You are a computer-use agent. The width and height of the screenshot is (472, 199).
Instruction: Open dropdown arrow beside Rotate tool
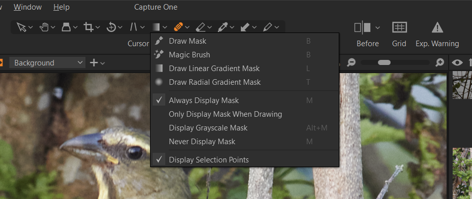tap(120, 27)
